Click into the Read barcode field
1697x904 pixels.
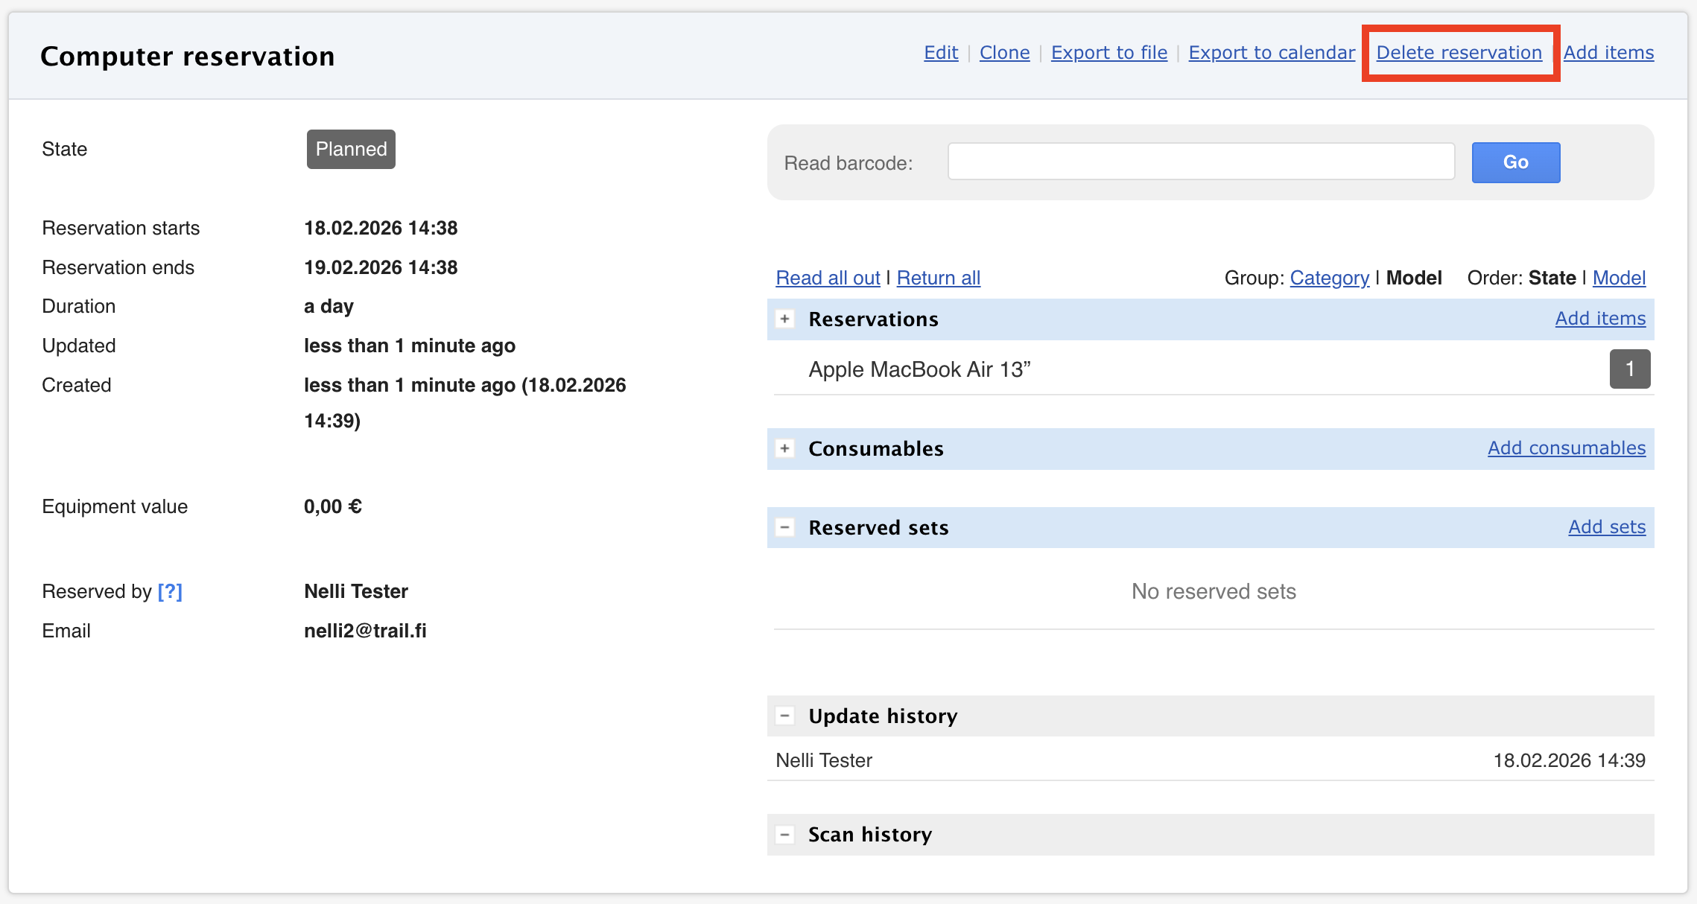(1200, 162)
